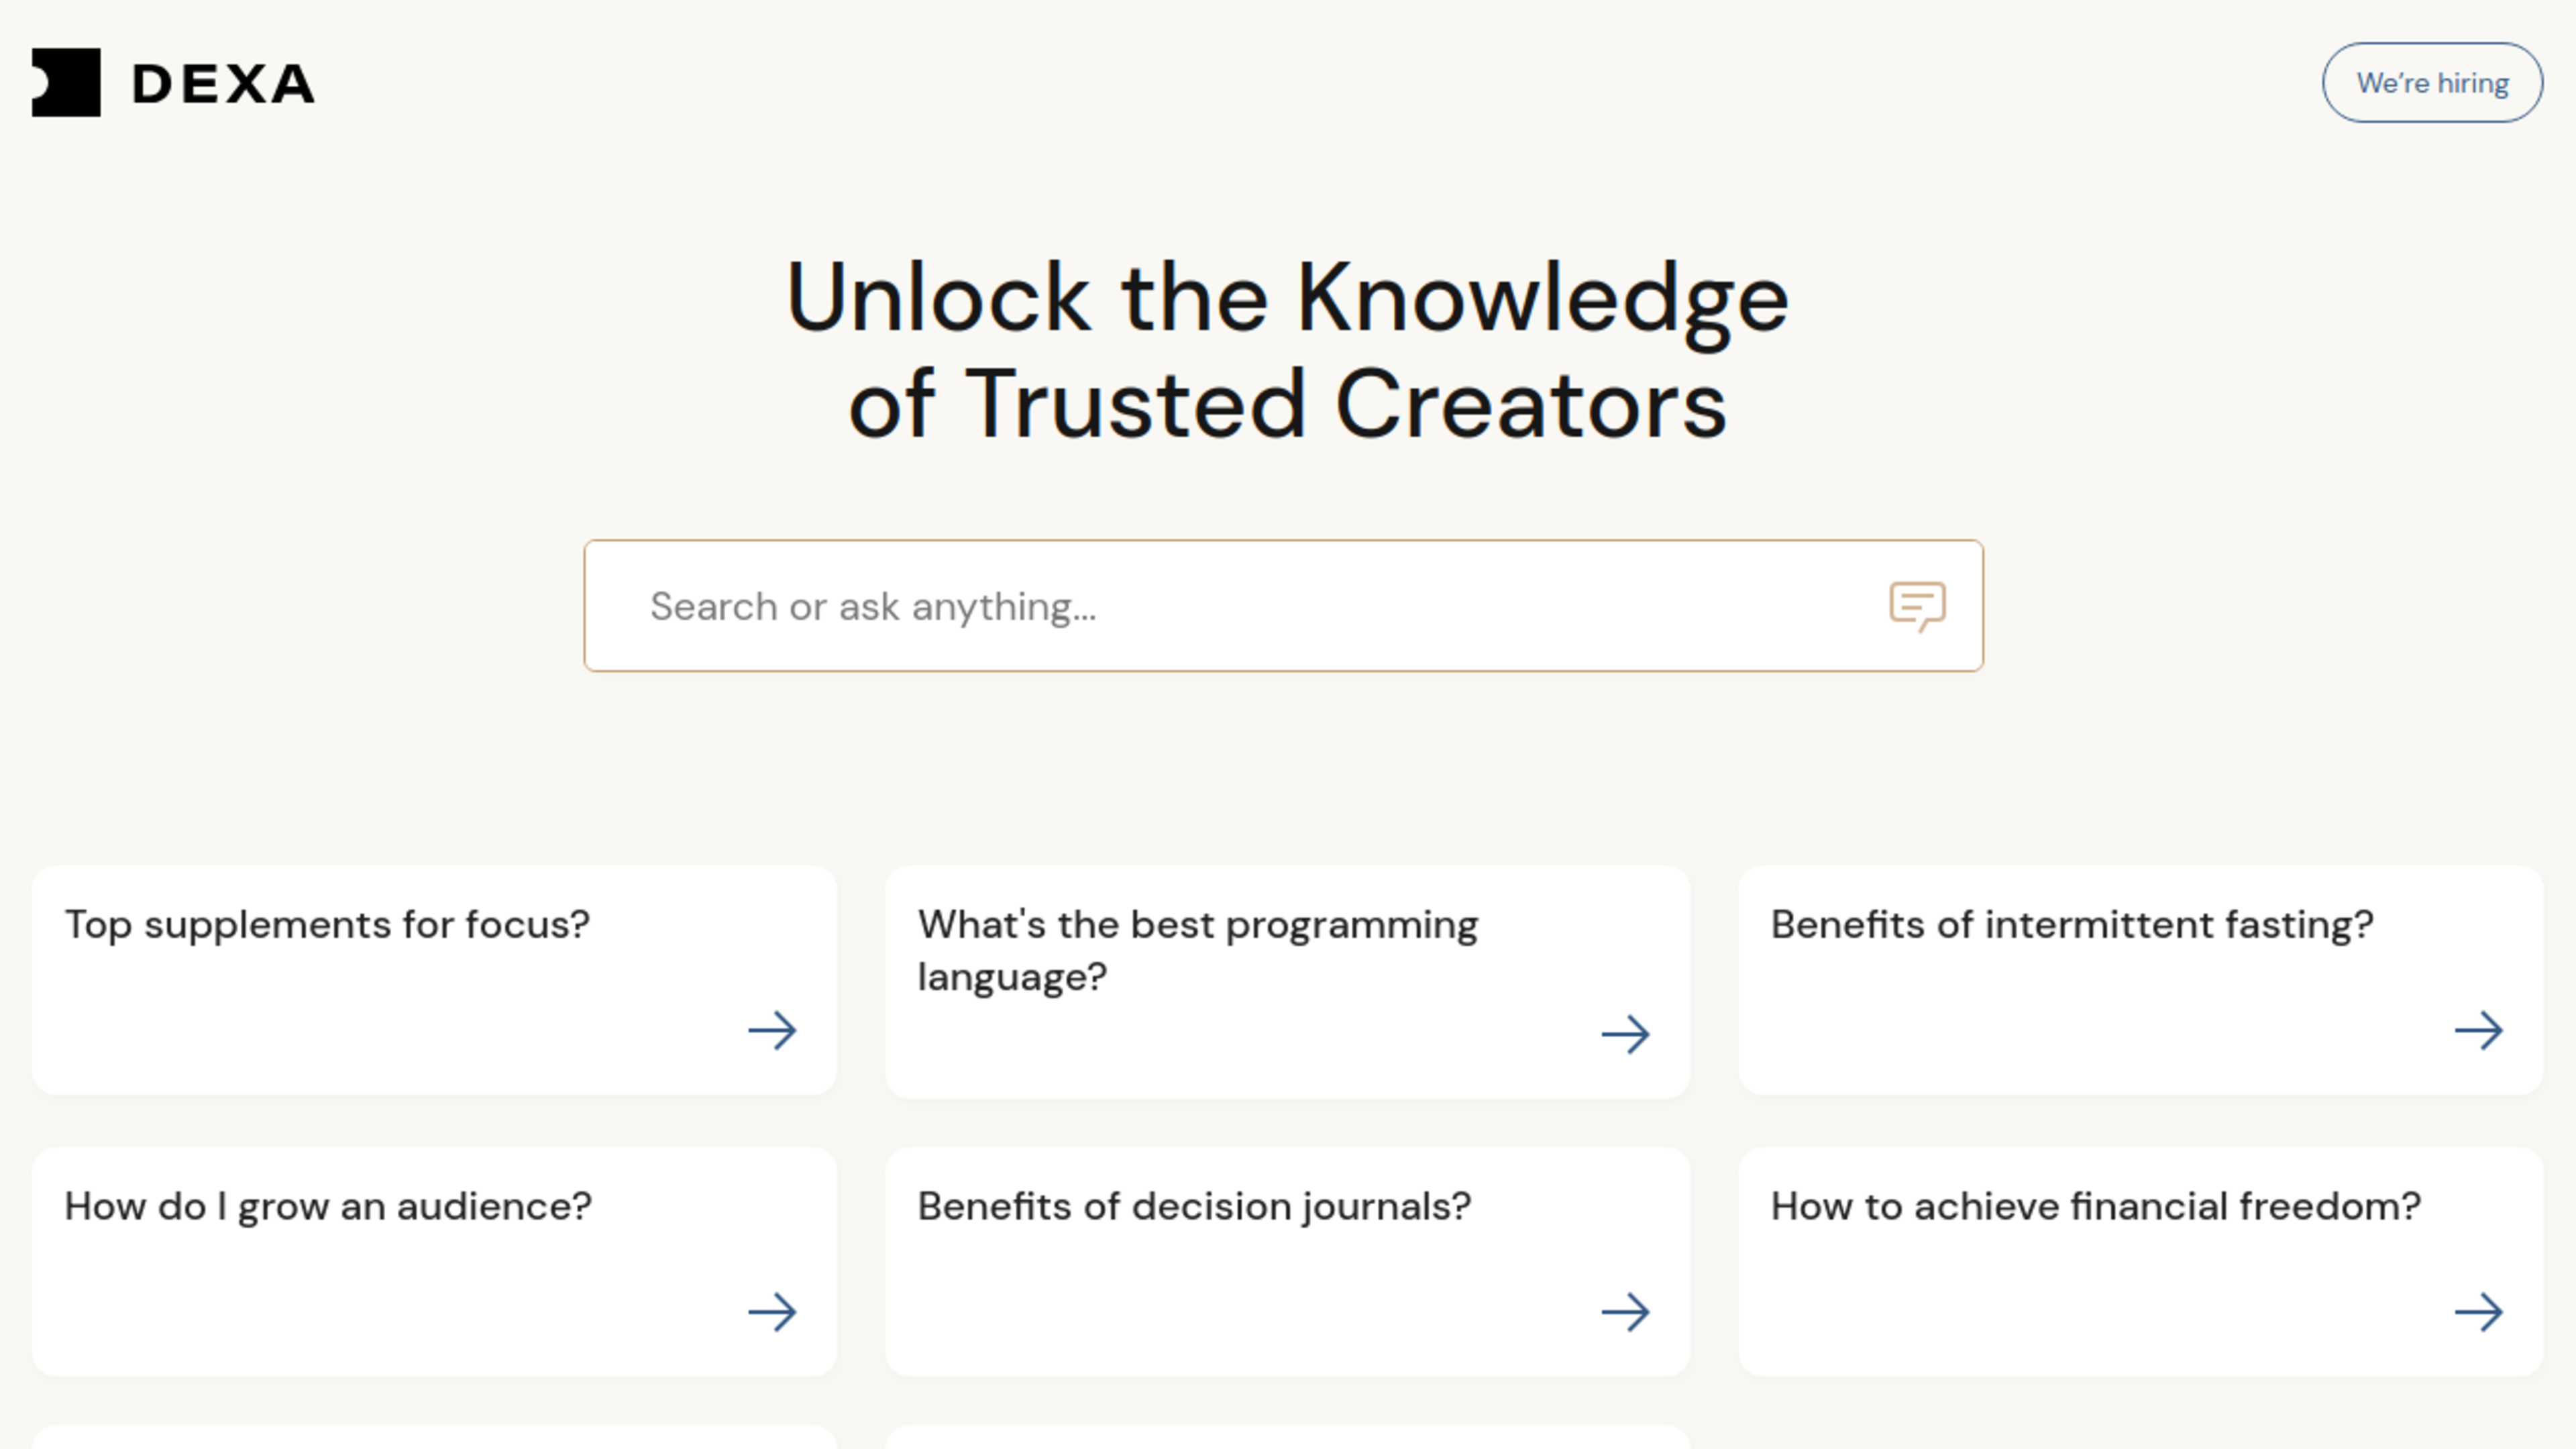Select What's the best programming language question
Image resolution: width=2576 pixels, height=1449 pixels.
coord(1198,951)
